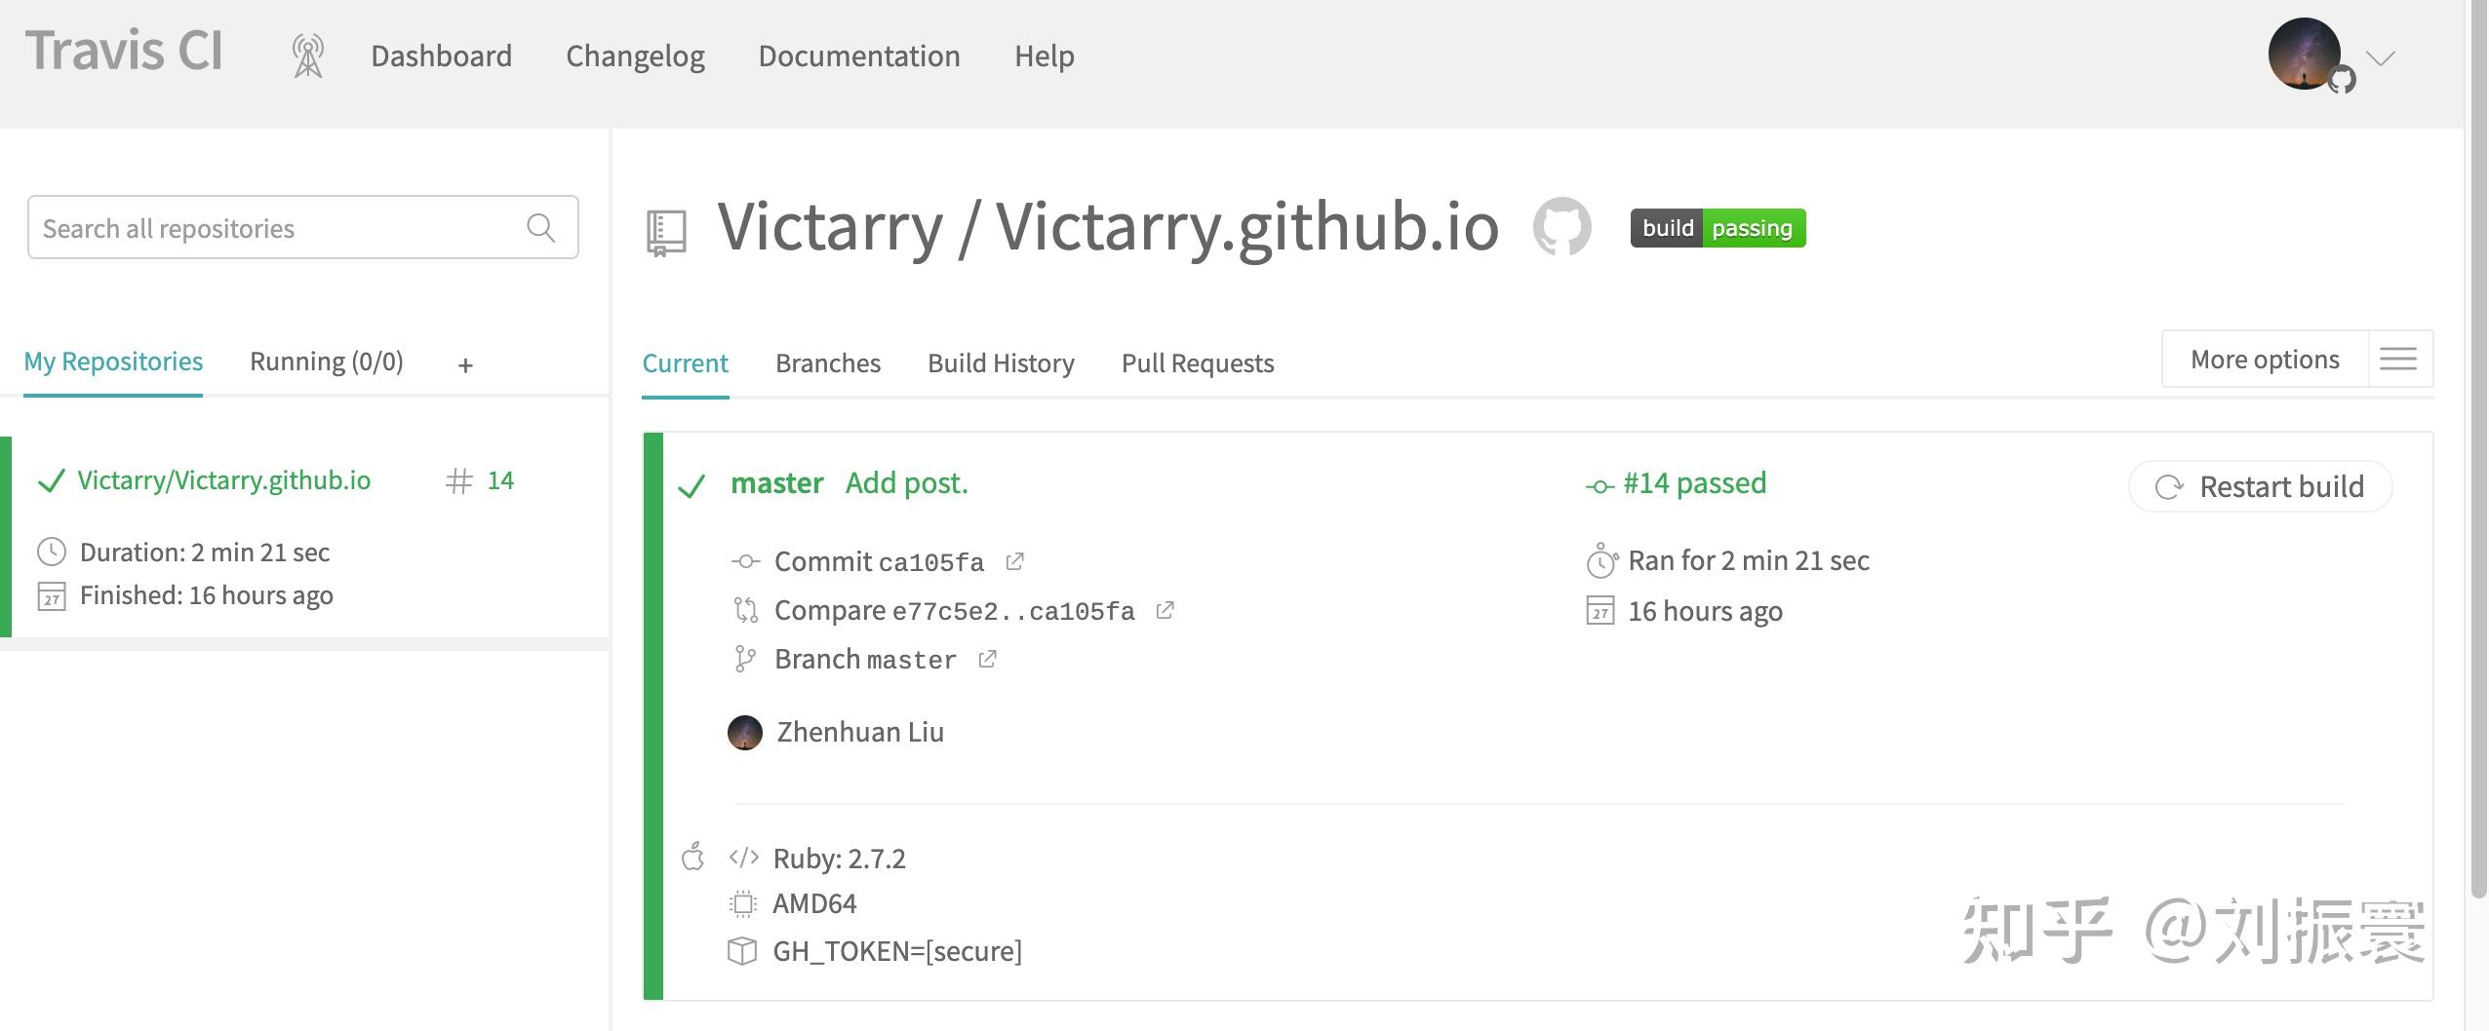Click the repository book icon near title

click(x=666, y=234)
